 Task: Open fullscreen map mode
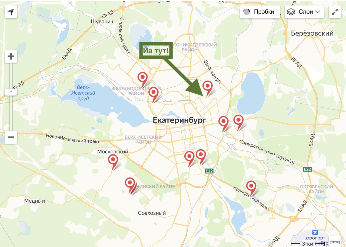coord(335,12)
